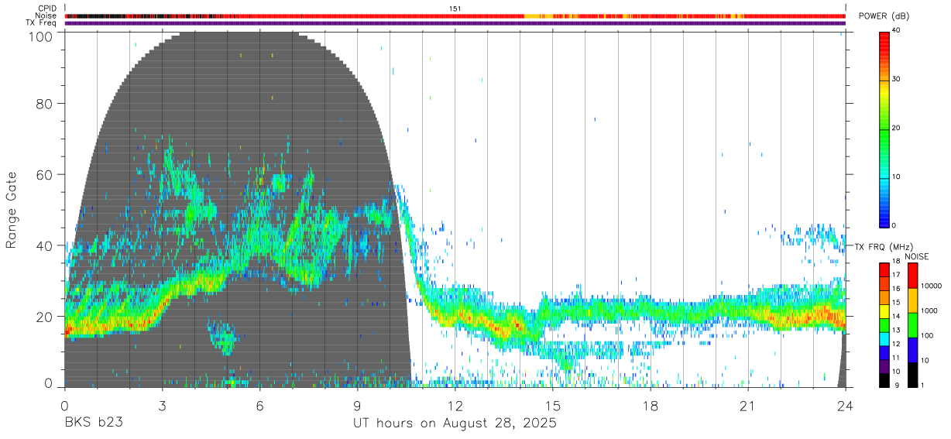Screen dimensions: 951x439
Task: Click the 0 tick on range axis
Action: click(x=49, y=383)
